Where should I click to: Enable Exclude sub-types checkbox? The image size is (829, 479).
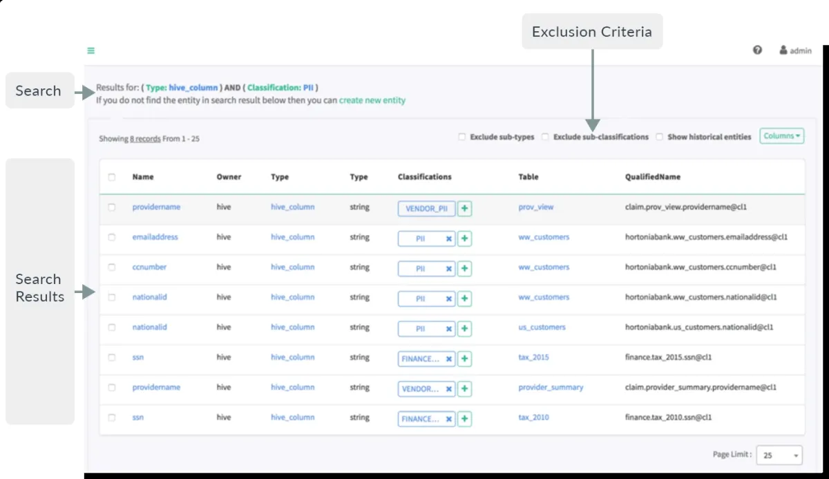pyautogui.click(x=462, y=137)
